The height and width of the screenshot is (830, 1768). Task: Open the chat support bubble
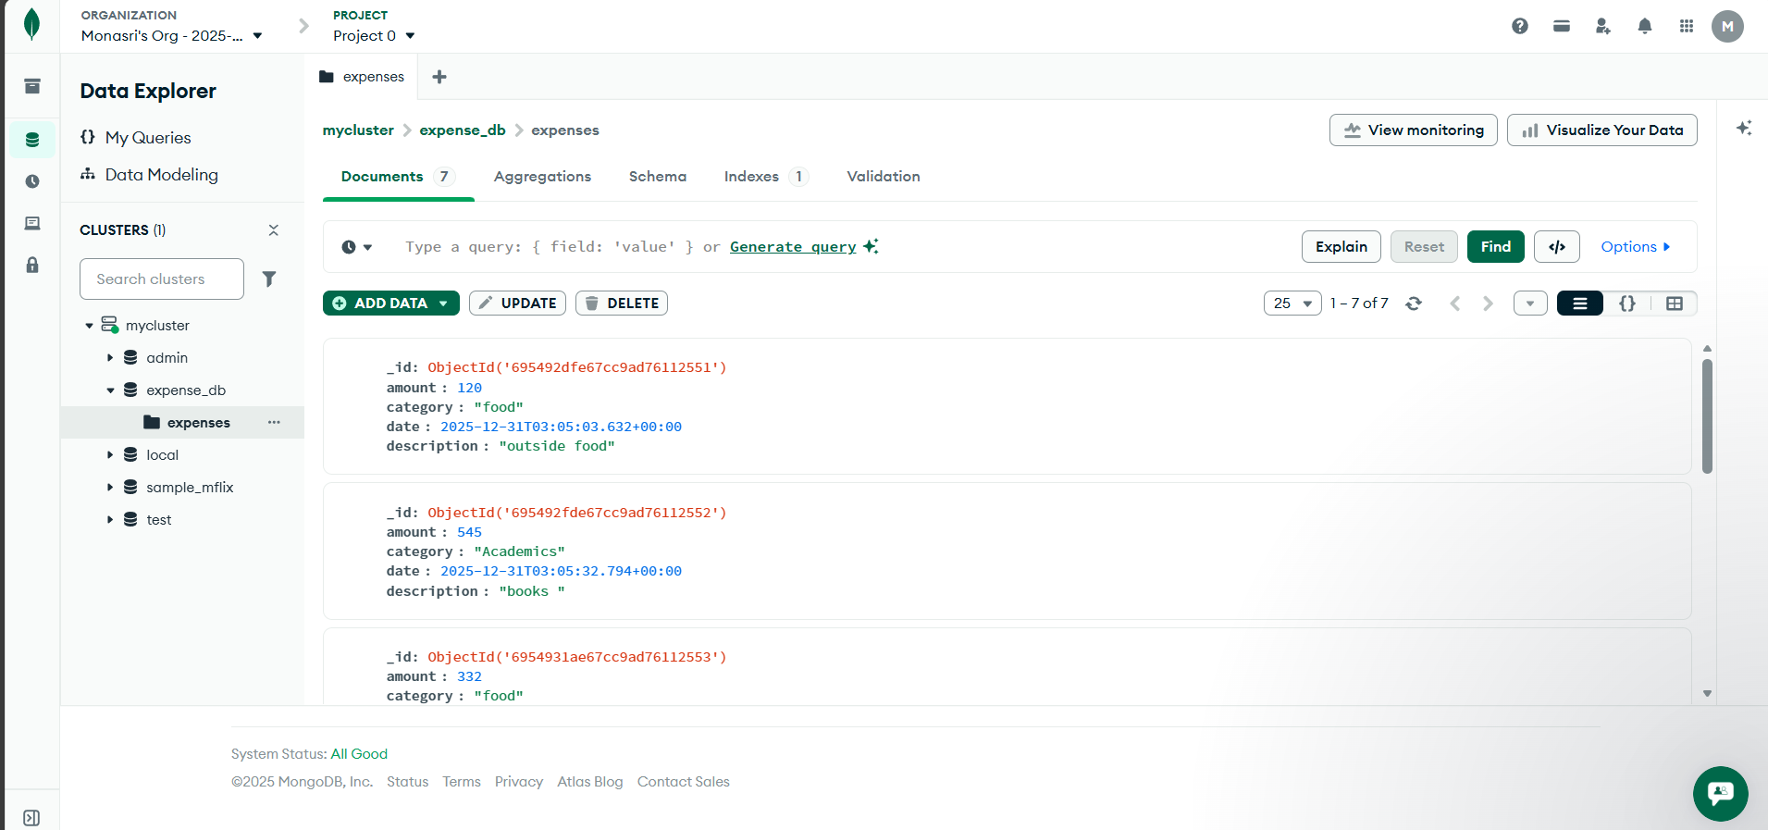[x=1720, y=793]
